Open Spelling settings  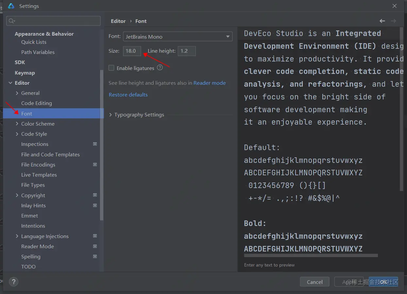[31, 256]
